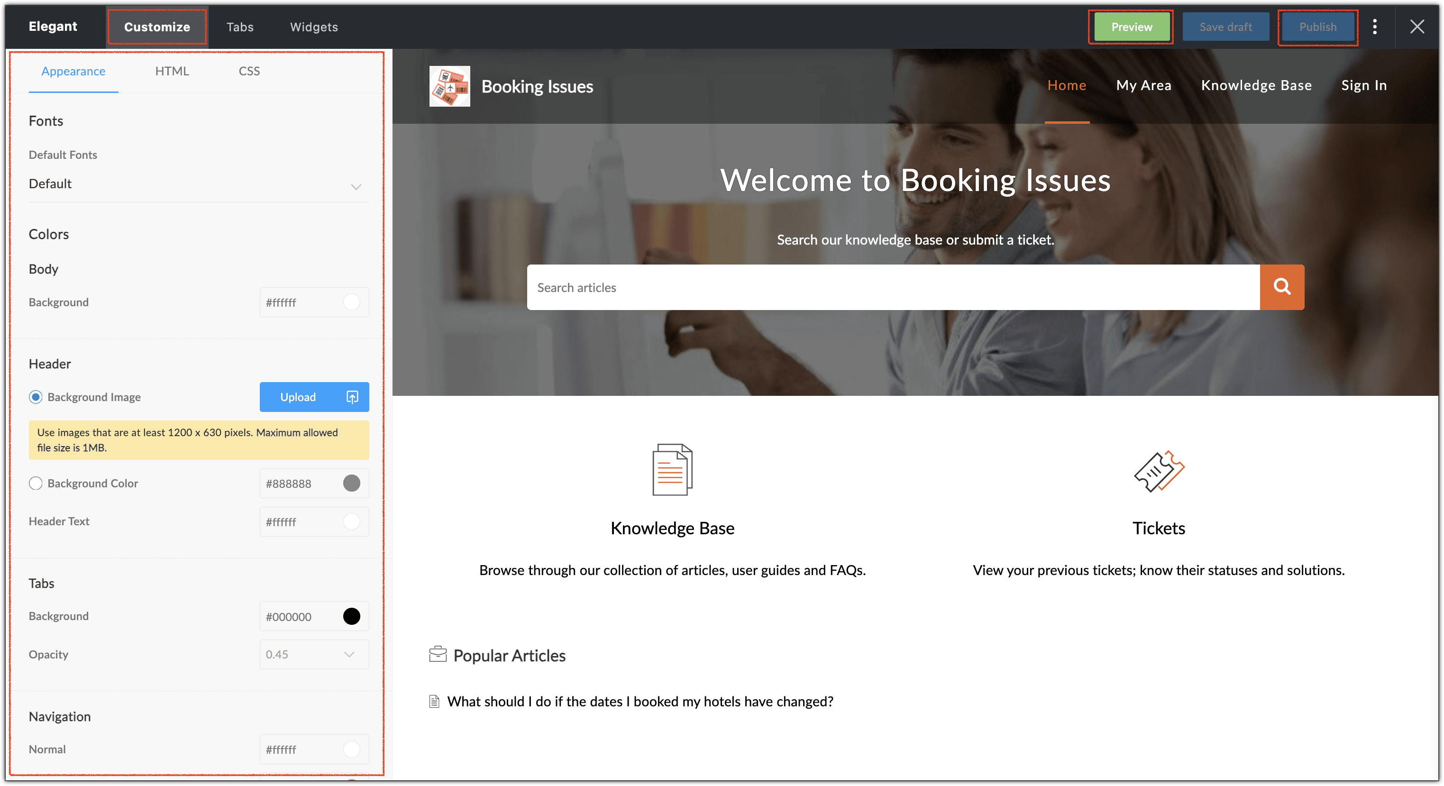1444x786 pixels.
Task: Open the hotel dates changed article link
Action: [x=640, y=701]
